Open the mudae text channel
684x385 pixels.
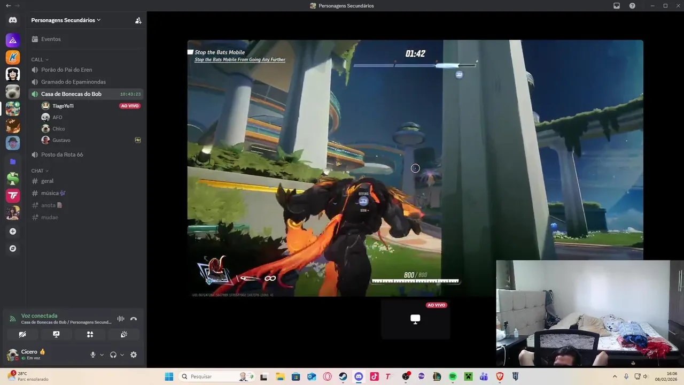85,217
